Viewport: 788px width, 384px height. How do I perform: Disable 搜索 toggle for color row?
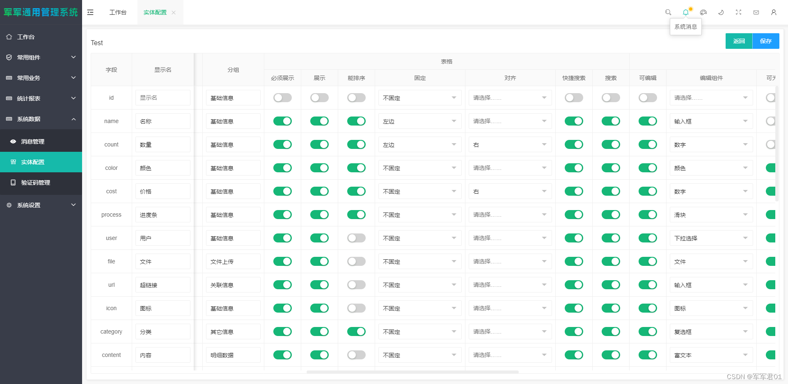(611, 168)
